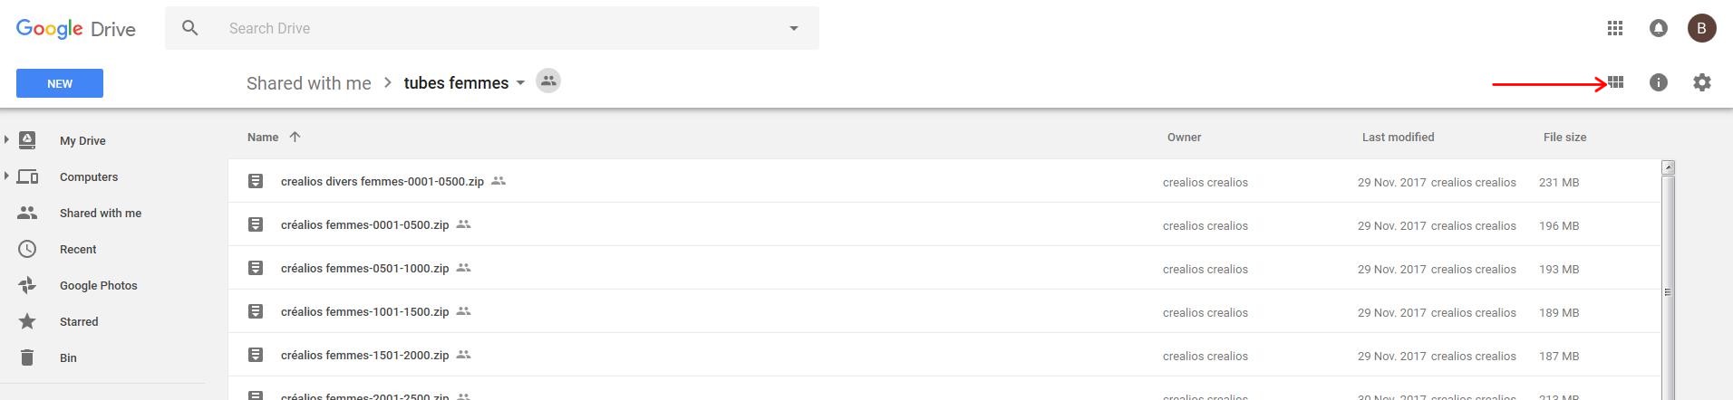Switch to grid view layout
This screenshot has width=1733, height=400.
pos(1615,82)
